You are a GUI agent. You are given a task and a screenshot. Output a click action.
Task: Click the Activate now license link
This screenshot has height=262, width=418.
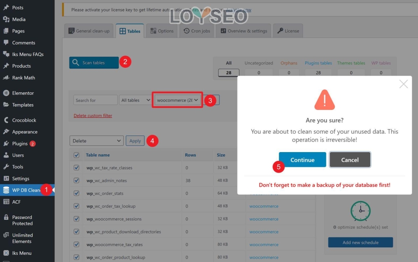coord(239,10)
